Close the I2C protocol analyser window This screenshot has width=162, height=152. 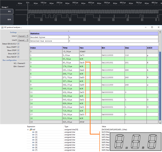(x=159, y=27)
